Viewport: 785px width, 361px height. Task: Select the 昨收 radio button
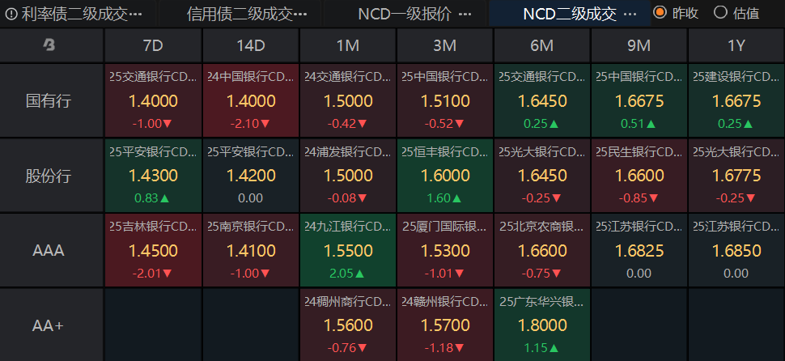point(660,12)
